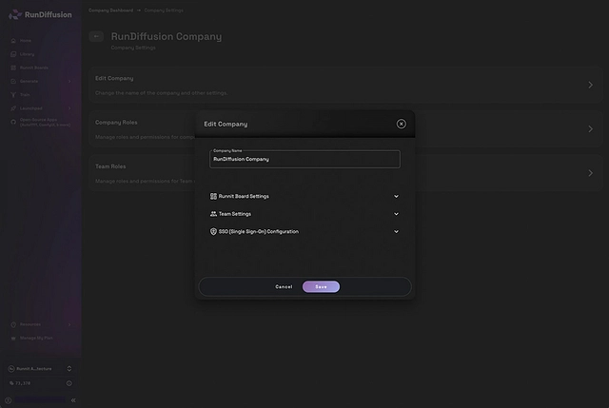Click the Edit Company card chevron

pyautogui.click(x=590, y=85)
